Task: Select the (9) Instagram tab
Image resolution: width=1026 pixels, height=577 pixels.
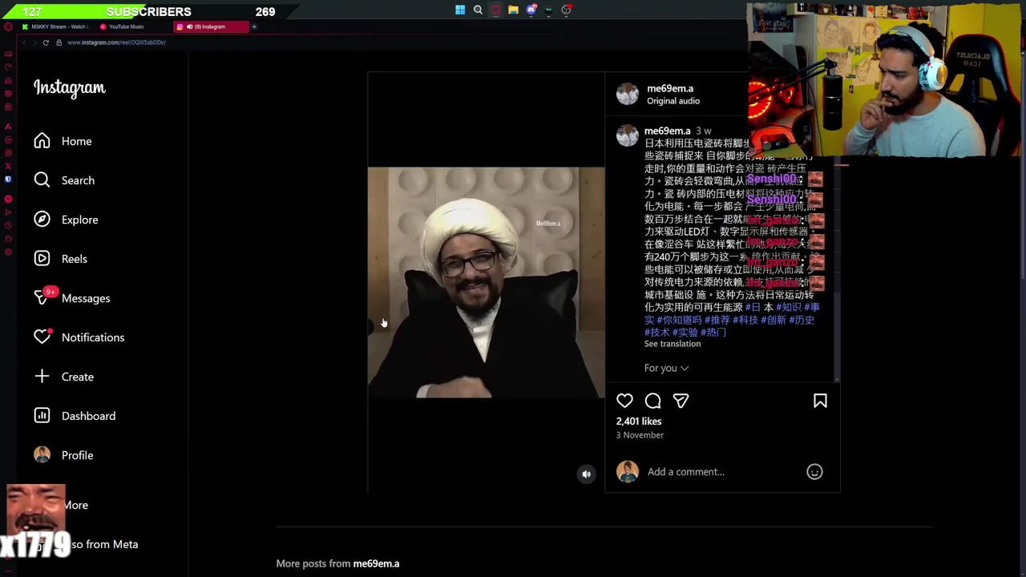Action: click(x=210, y=26)
